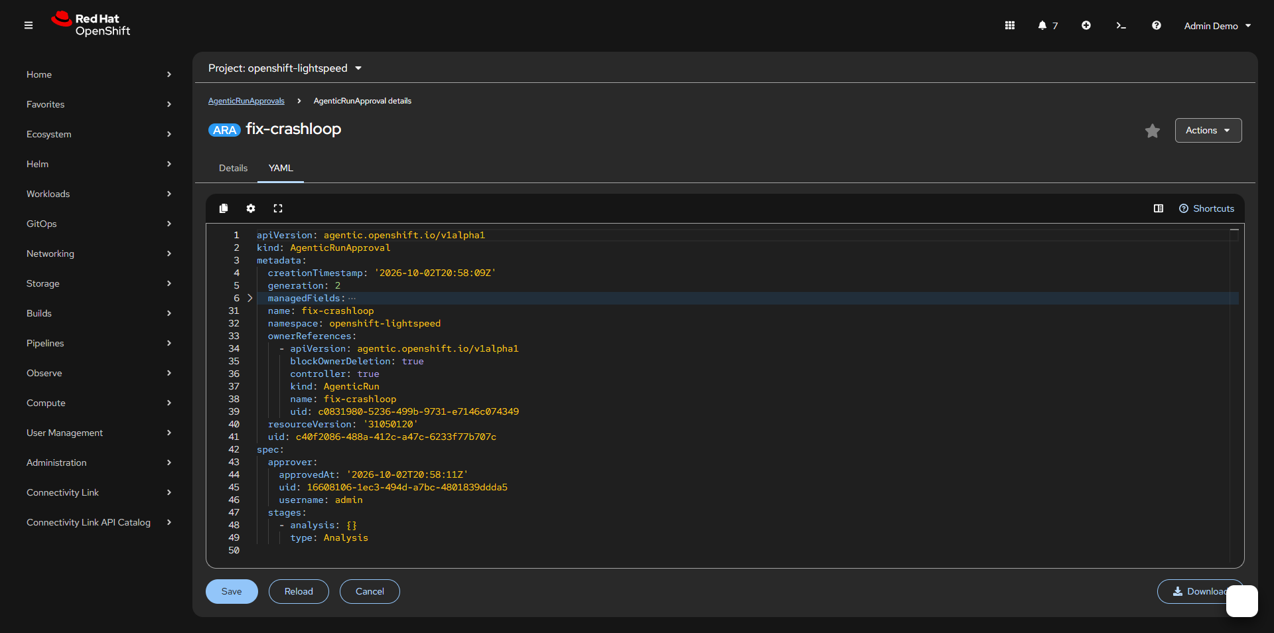The image size is (1274, 633).
Task: Open the help question mark menu
Action: (x=1157, y=25)
